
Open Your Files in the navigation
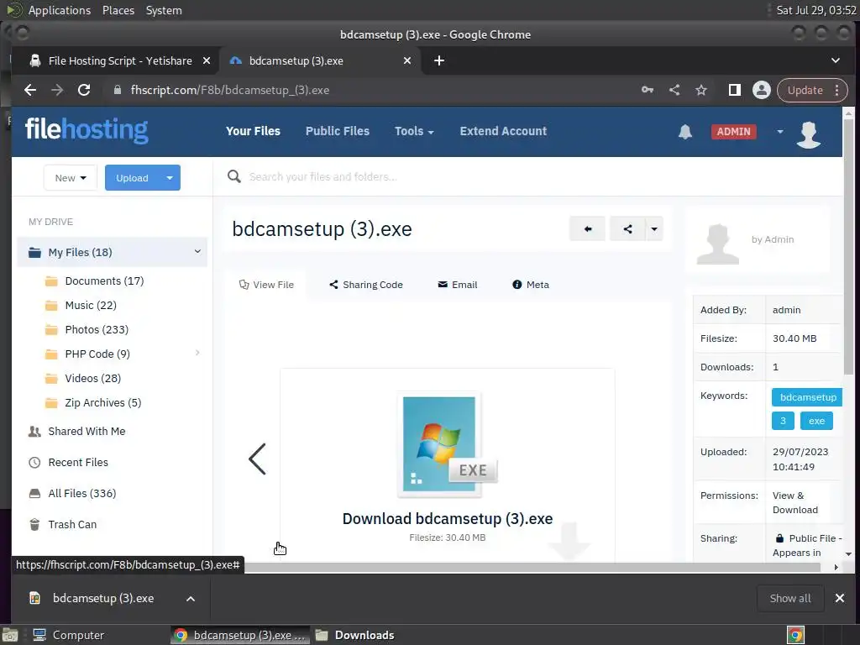253,131
